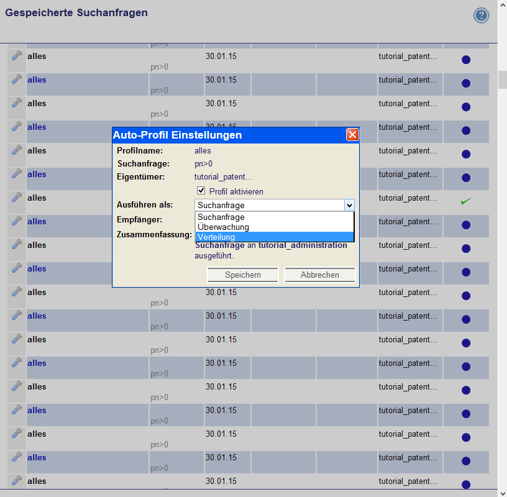Select the highlighted Verteilung option
Screen dimensions: 507x497
point(275,237)
